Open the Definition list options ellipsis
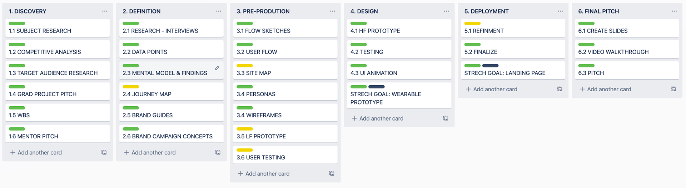This screenshot has height=188, width=686. click(x=219, y=11)
